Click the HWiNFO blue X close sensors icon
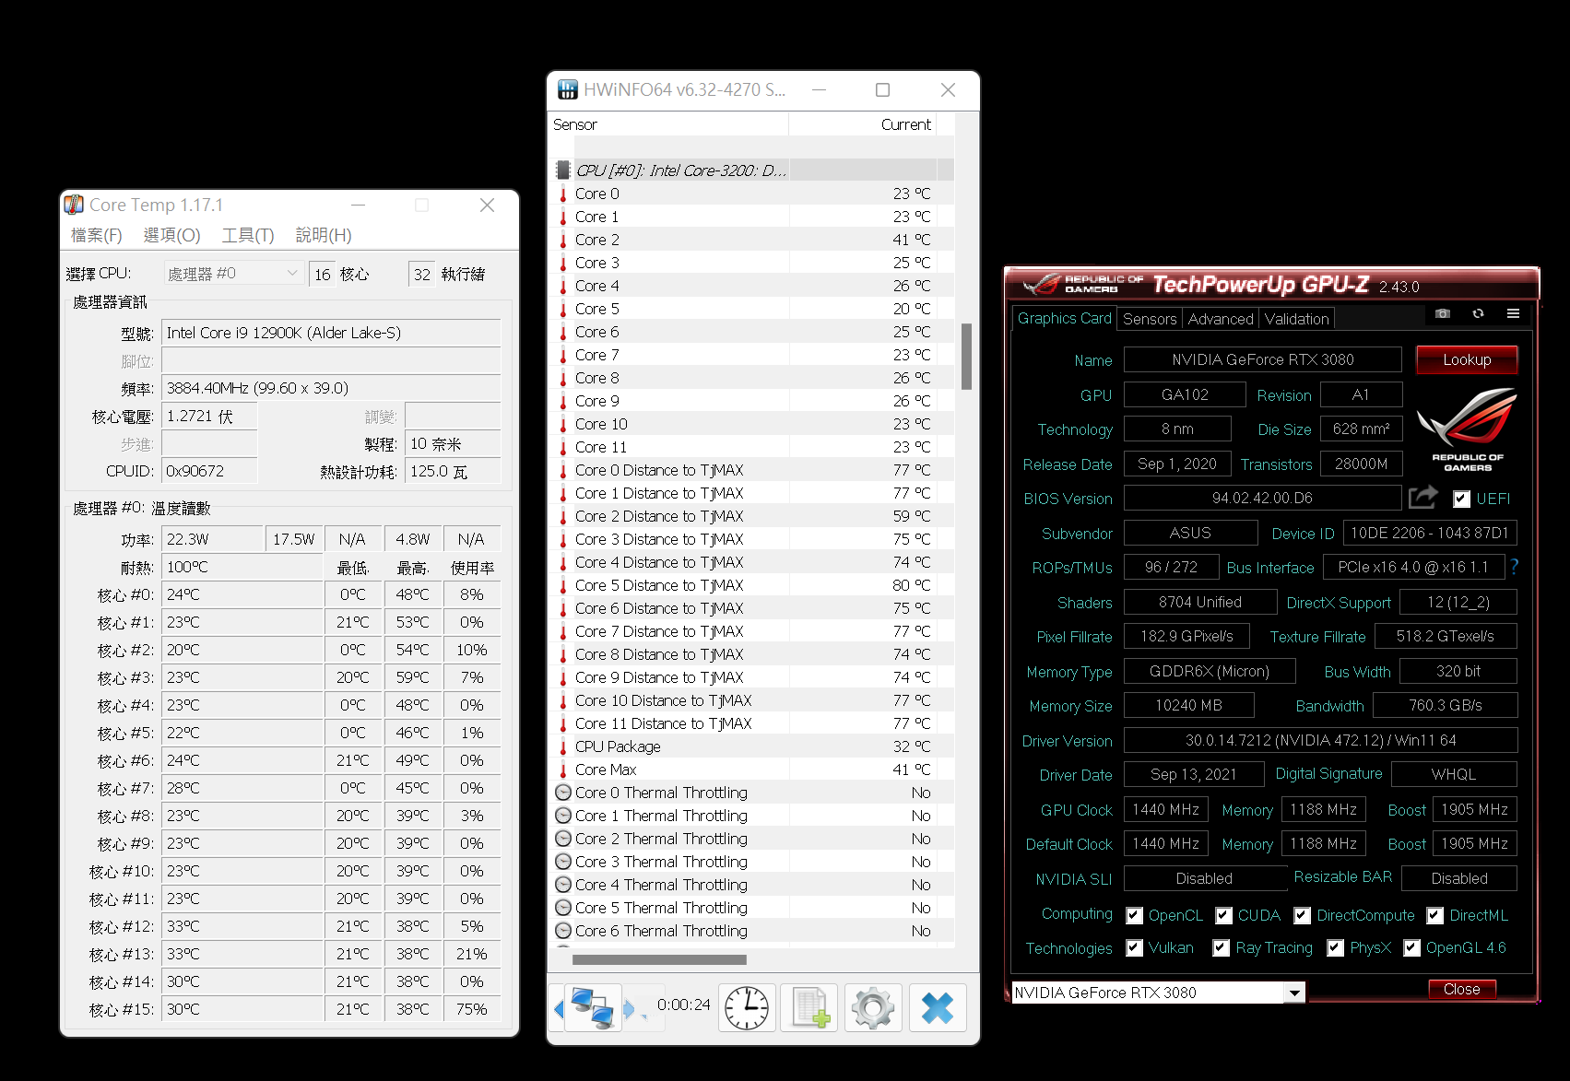 pyautogui.click(x=938, y=1007)
